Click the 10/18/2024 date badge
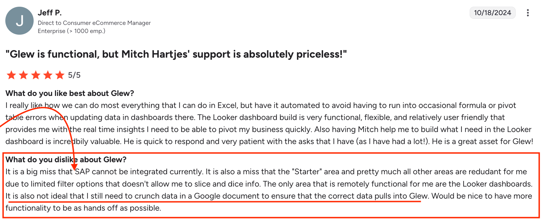Image resolution: width=542 pixels, height=219 pixels. coord(492,13)
